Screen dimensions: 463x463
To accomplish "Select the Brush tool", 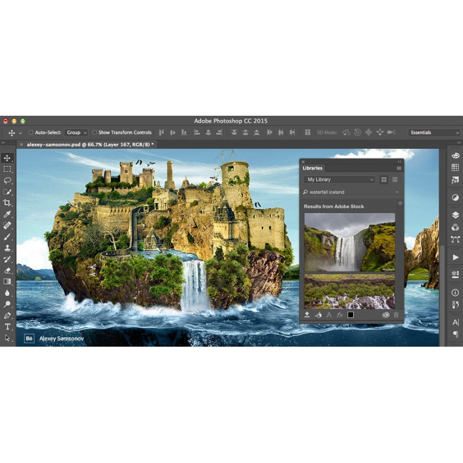I will point(8,237).
